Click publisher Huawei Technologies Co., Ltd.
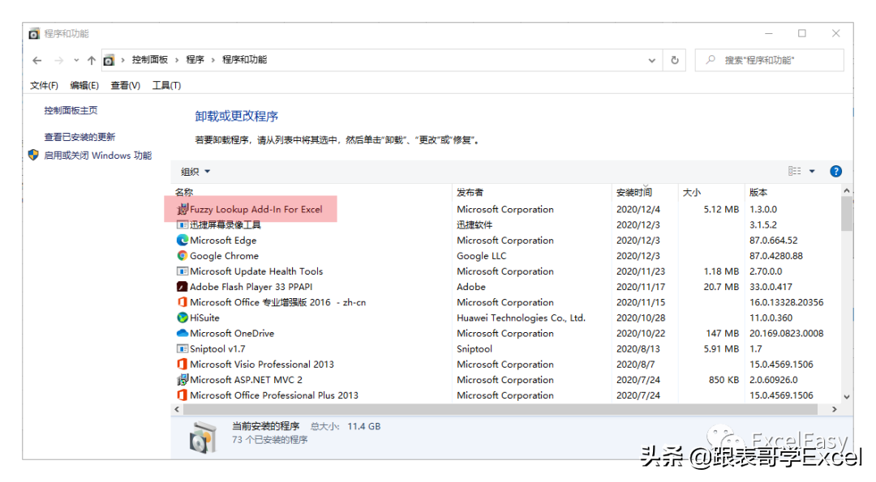The width and height of the screenshot is (876, 482). (x=521, y=318)
